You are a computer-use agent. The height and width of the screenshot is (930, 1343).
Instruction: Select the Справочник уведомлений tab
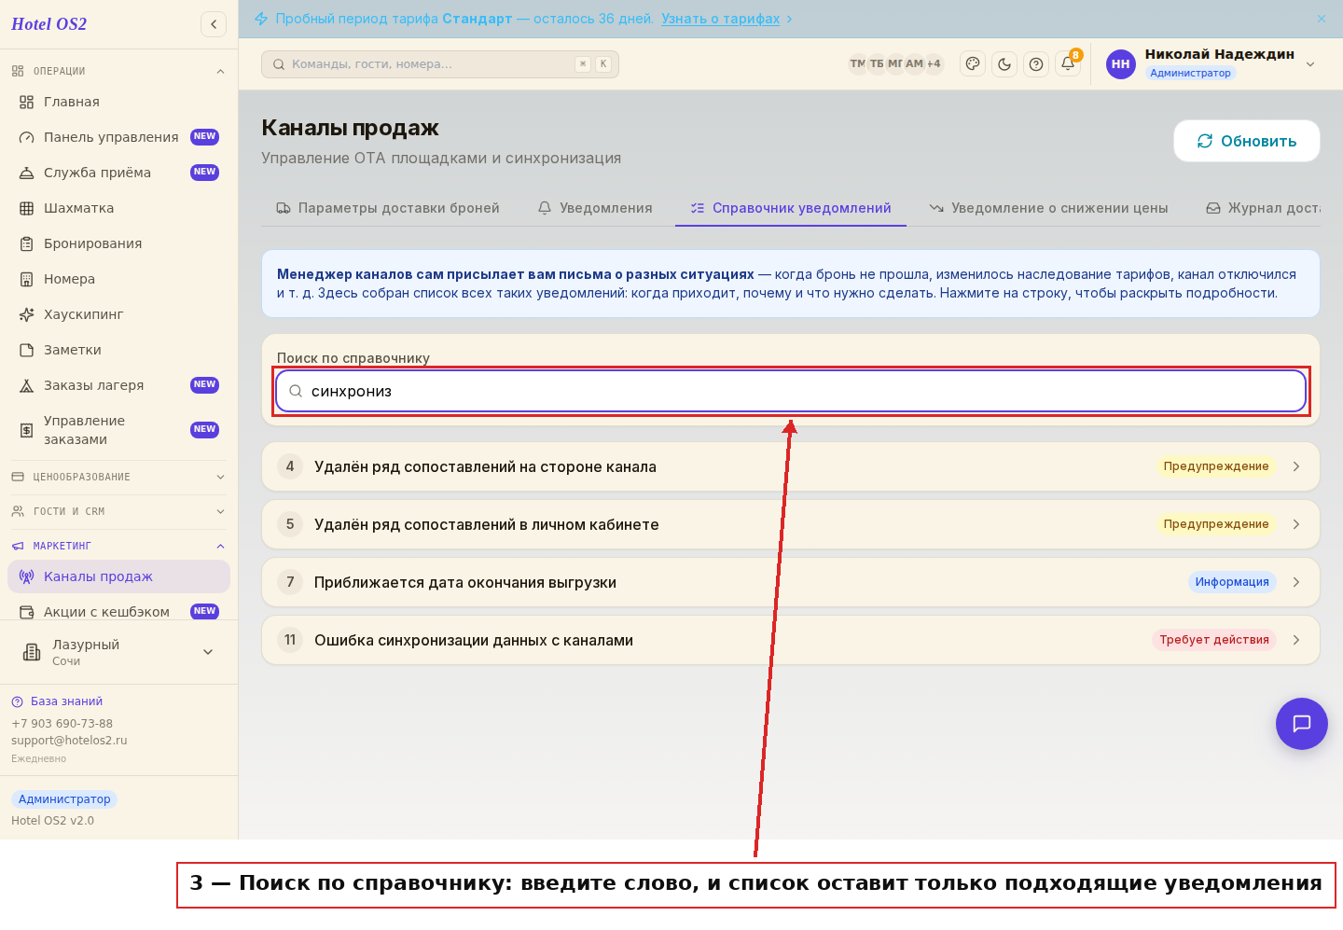pos(791,208)
